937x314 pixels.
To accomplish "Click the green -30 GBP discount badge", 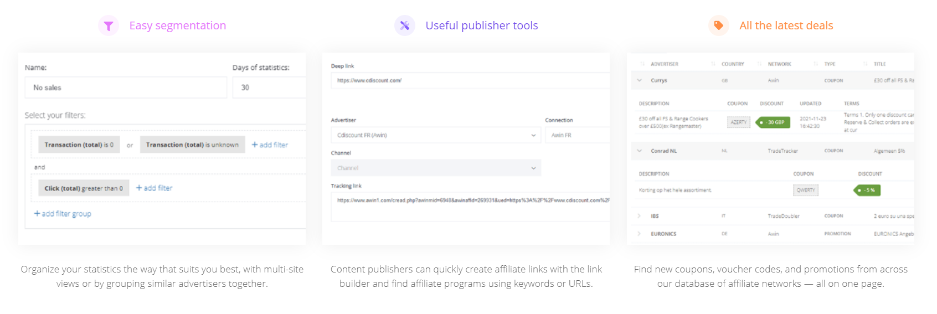I will click(x=773, y=122).
